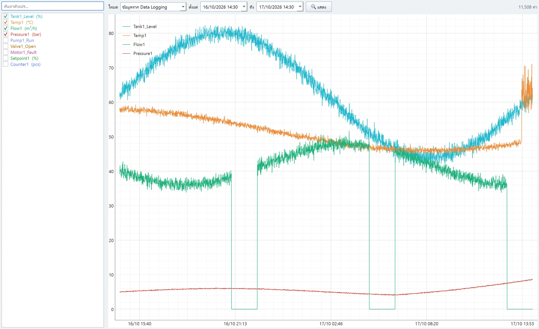Uncheck the Flow1 checkbox
The height and width of the screenshot is (329, 539).
6,28
